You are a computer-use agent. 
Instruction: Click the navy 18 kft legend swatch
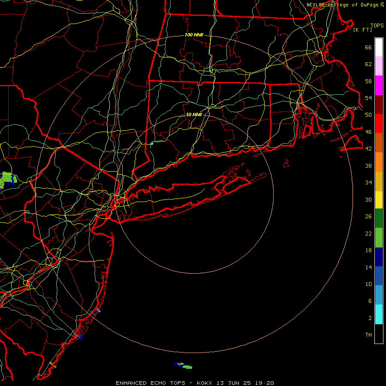379,257
